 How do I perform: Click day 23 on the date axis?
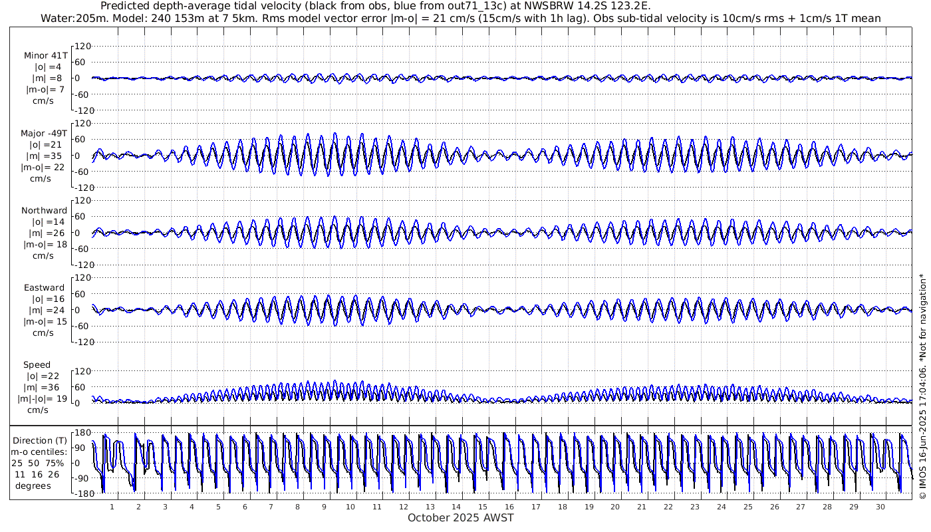[x=694, y=506]
